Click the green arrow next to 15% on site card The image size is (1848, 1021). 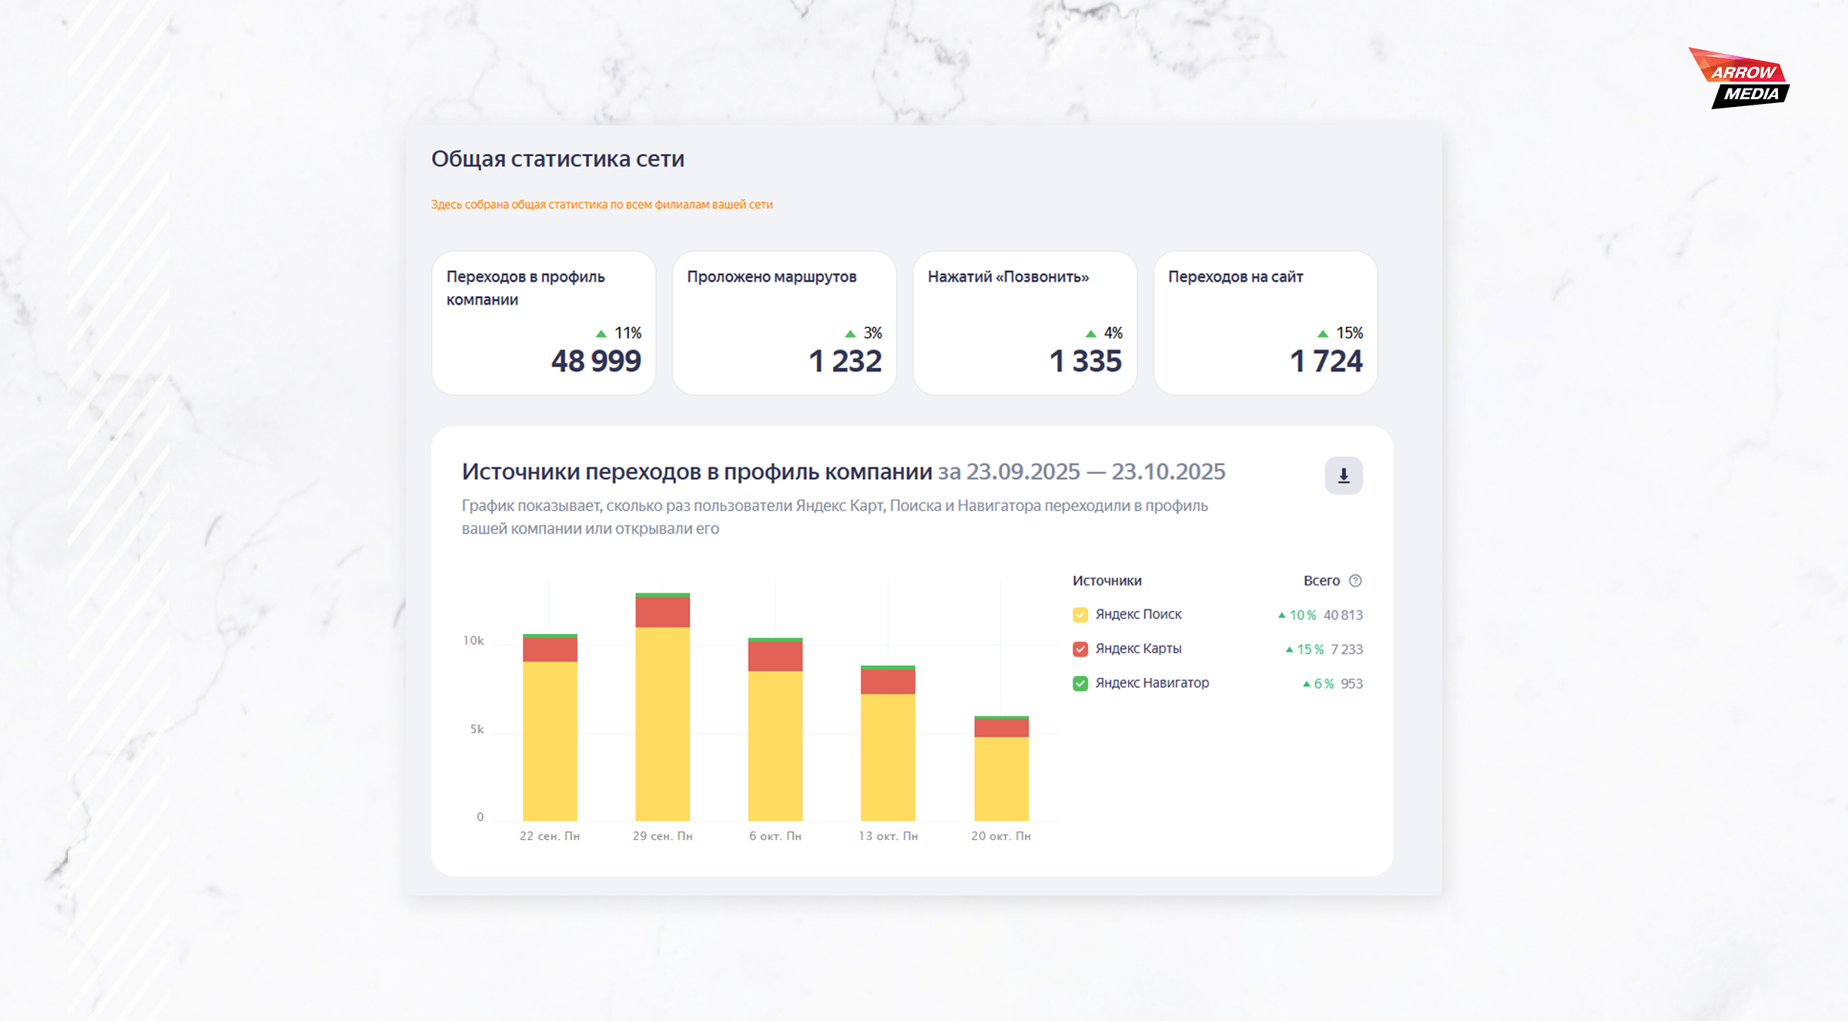1322,334
